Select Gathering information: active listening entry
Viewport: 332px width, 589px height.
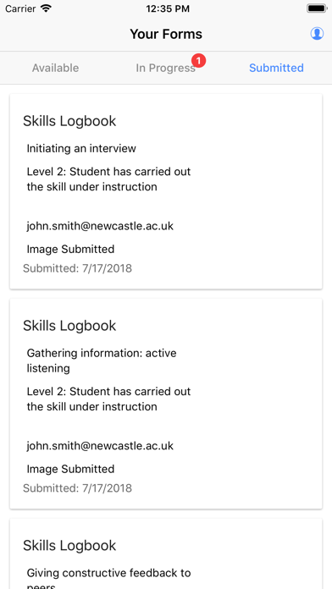102,361
